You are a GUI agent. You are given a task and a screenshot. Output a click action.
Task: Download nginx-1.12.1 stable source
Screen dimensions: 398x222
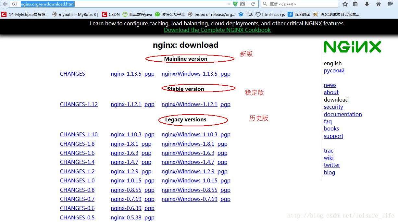(x=126, y=104)
